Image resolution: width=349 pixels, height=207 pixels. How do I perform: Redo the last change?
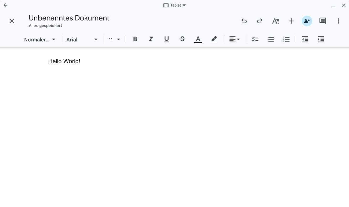[260, 21]
